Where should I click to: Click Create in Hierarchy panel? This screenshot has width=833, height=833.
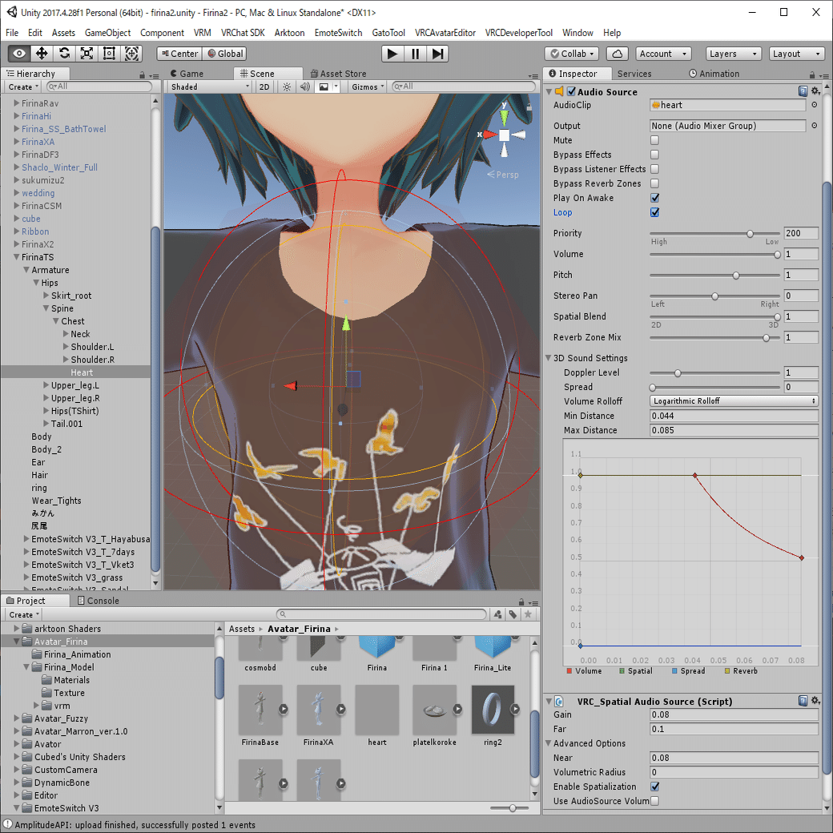(x=23, y=87)
